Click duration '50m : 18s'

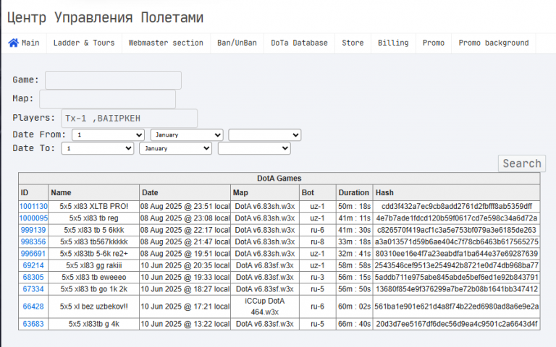(x=355, y=207)
